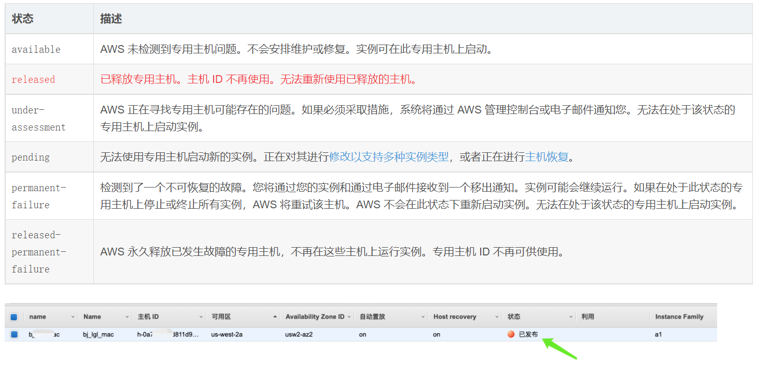The height and width of the screenshot is (372, 770).
Task: Click the host ID cell starting with h-0a7
Action: (167, 335)
